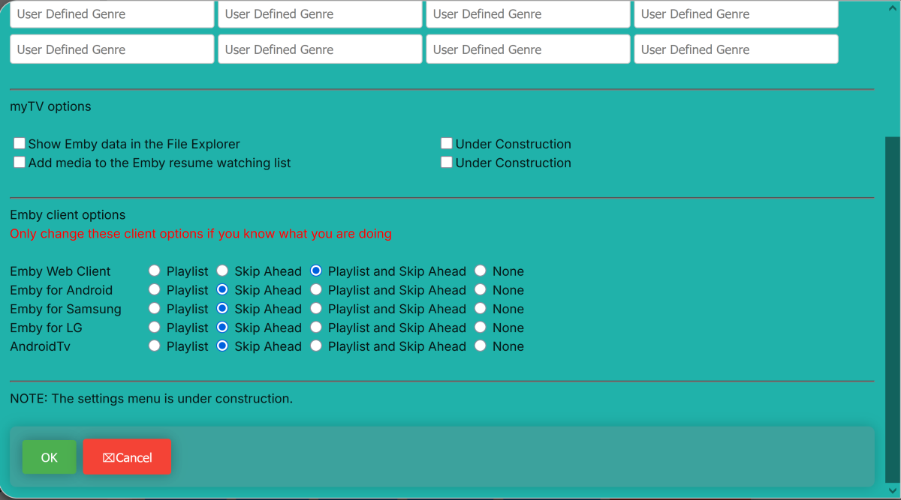Check Under Construction box beside Show Emby data
Image resolution: width=901 pixels, height=500 pixels.
click(447, 143)
